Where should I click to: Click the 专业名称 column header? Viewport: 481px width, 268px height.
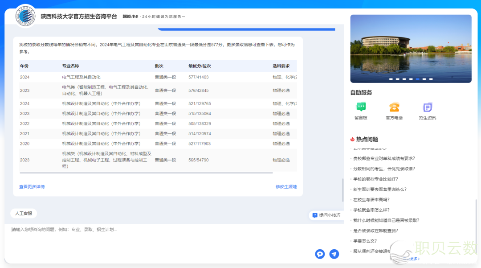70,66
